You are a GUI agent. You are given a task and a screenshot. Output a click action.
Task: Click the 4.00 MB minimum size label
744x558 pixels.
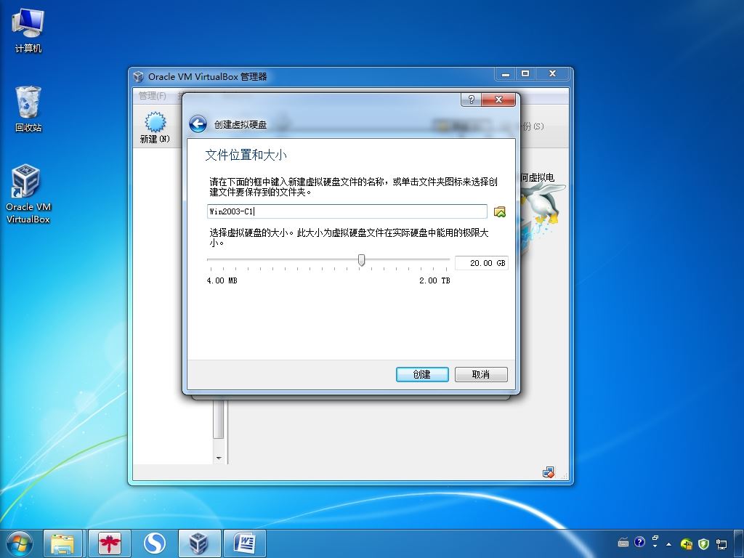coord(222,280)
